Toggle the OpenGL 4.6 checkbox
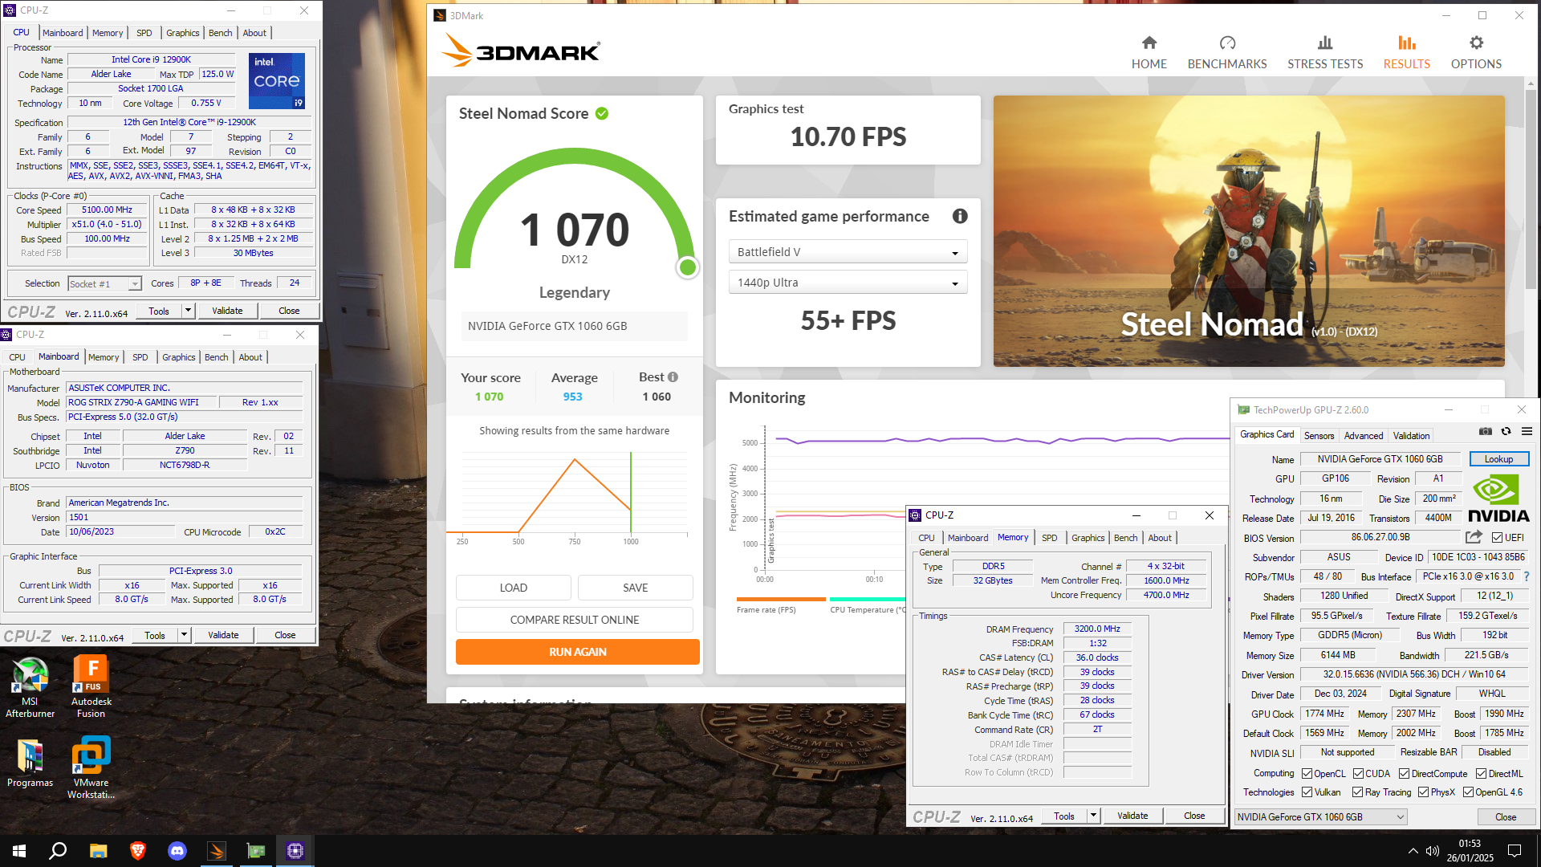This screenshot has height=867, width=1541. coord(1468,792)
